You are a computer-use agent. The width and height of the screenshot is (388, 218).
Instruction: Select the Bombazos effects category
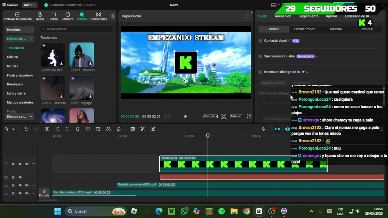tap(15, 84)
